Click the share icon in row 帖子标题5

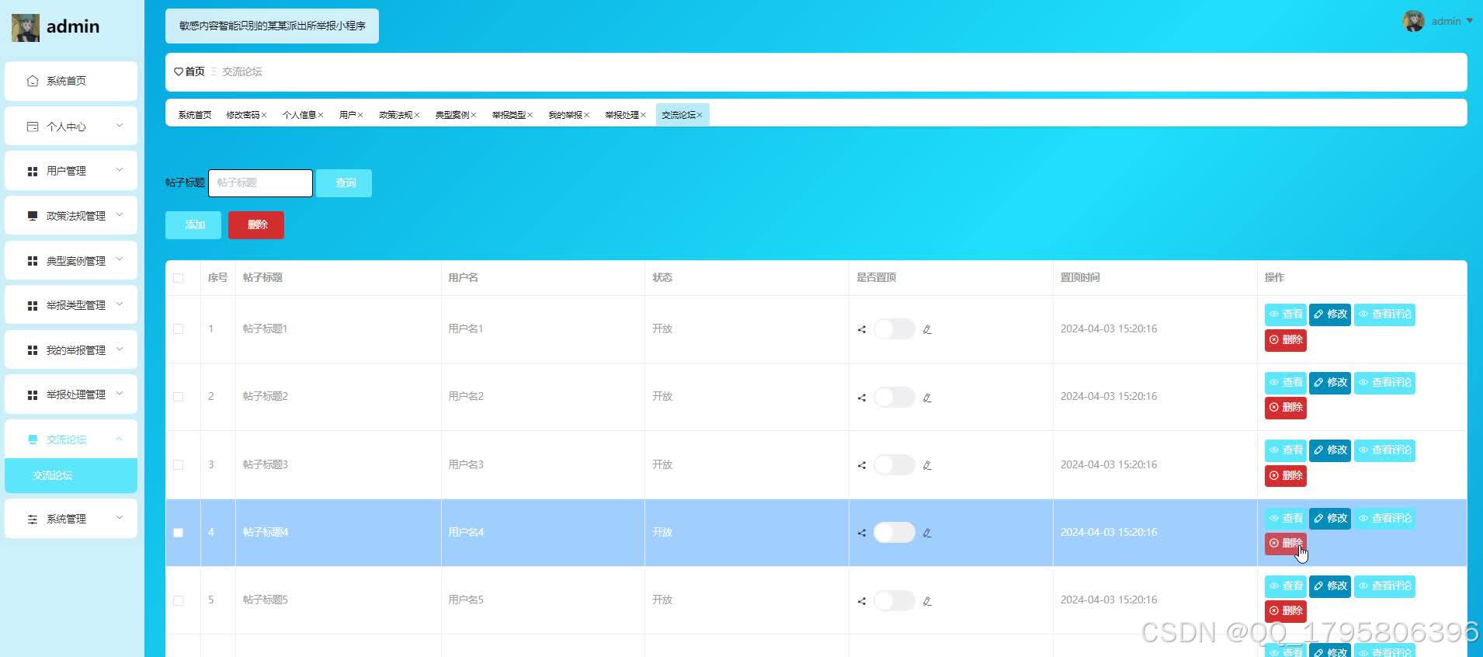861,601
